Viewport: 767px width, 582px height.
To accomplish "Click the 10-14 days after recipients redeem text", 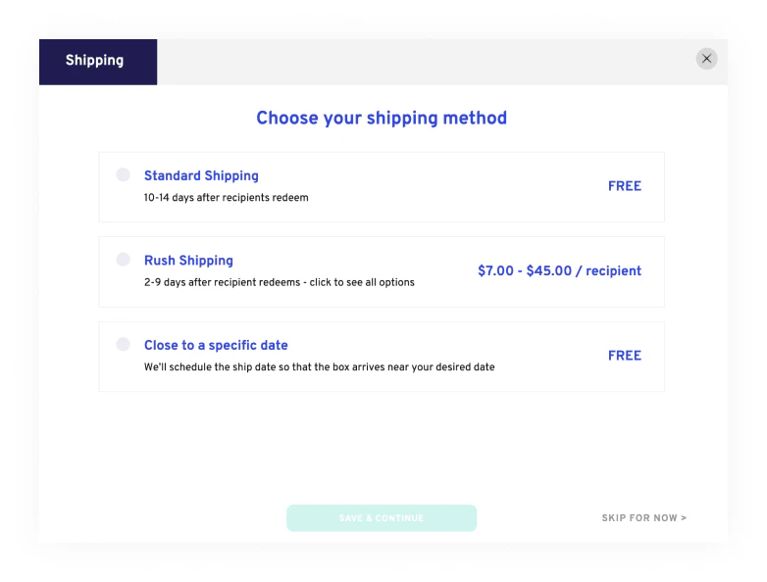I will click(226, 197).
